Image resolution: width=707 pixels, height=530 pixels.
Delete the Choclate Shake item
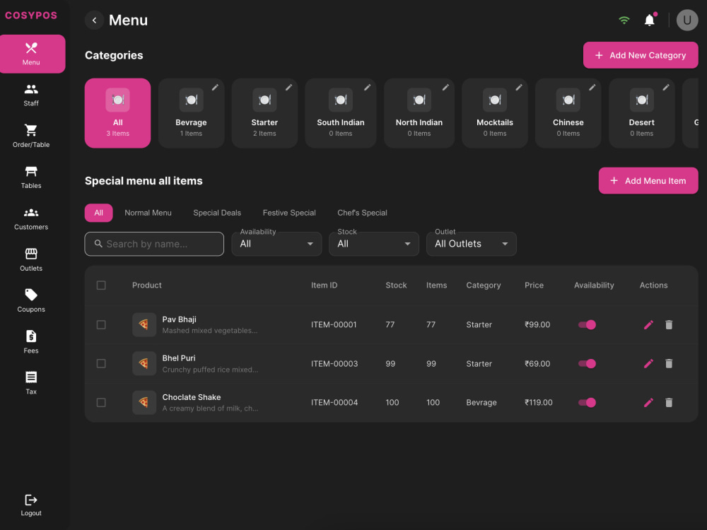click(669, 403)
